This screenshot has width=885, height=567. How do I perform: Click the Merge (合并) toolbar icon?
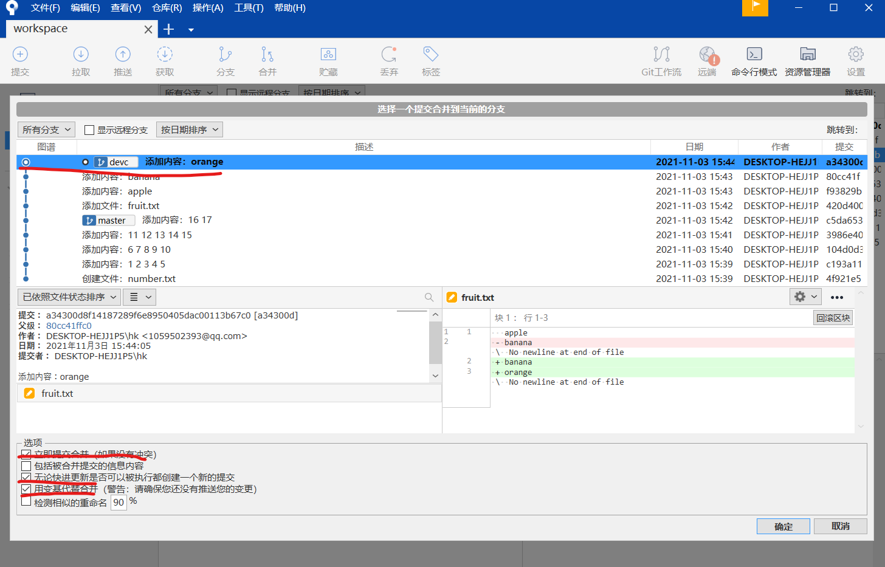pyautogui.click(x=267, y=55)
